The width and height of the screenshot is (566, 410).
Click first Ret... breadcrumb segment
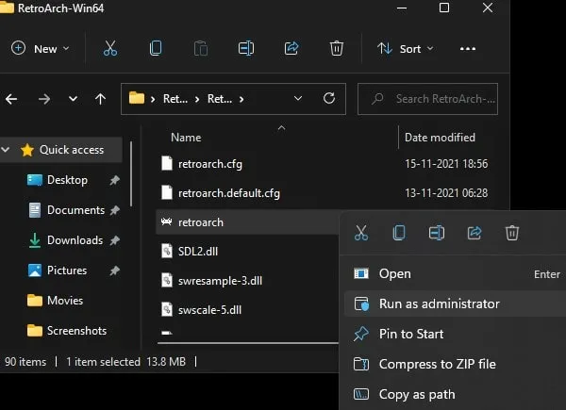click(175, 99)
